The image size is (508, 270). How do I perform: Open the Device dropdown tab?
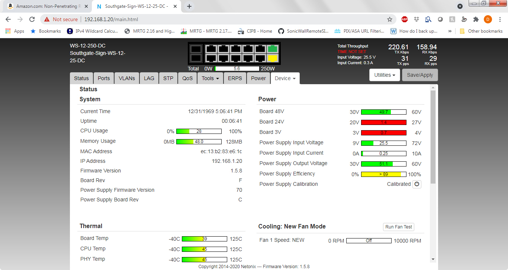285,78
